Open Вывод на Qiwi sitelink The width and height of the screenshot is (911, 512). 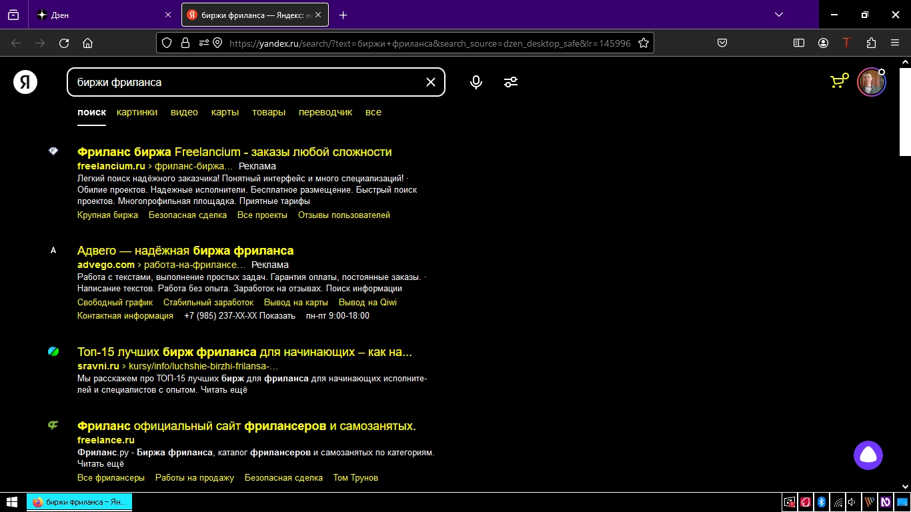coord(367,303)
